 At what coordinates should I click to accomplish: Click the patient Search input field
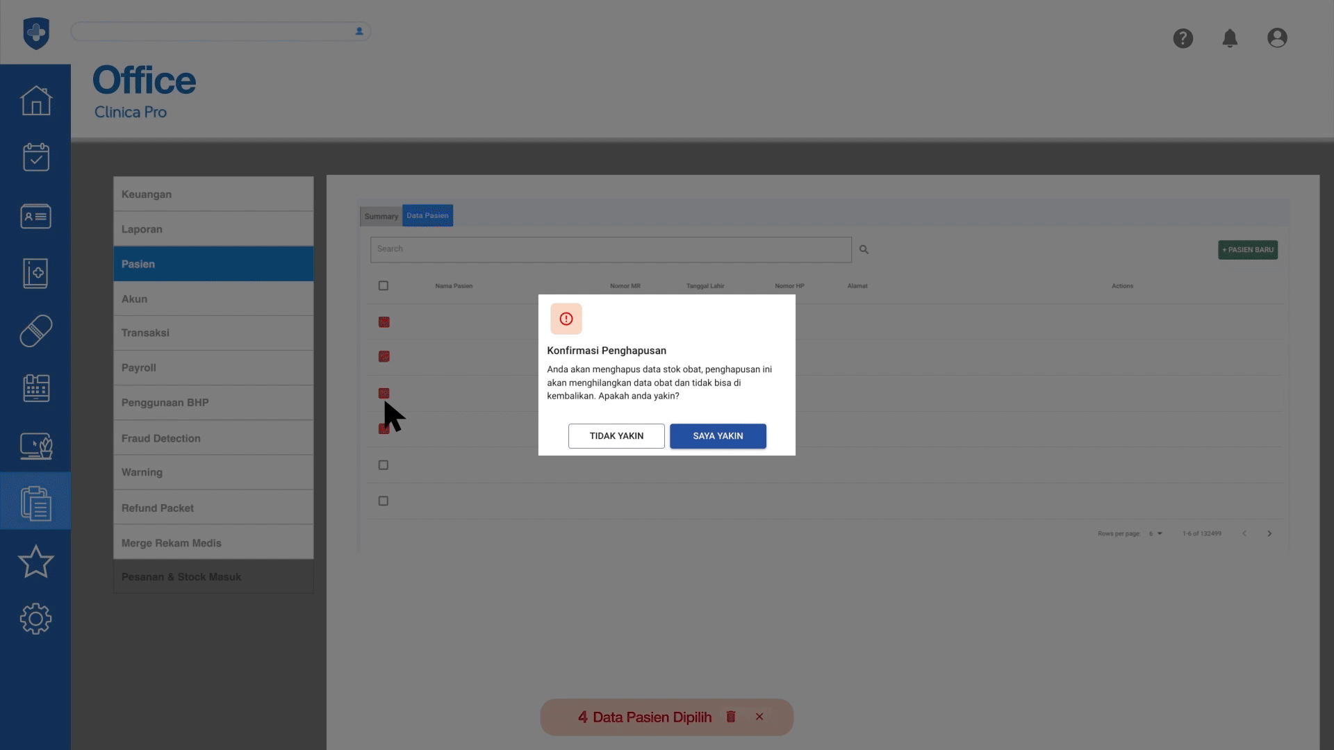[611, 249]
